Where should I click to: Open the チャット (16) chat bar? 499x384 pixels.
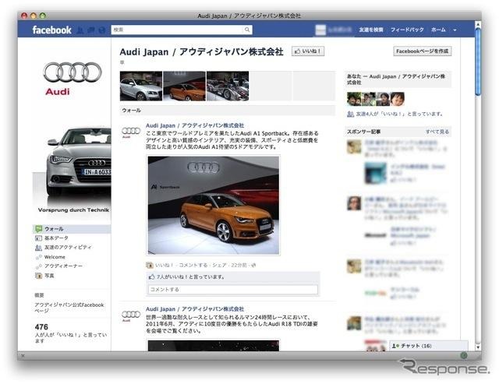point(428,346)
